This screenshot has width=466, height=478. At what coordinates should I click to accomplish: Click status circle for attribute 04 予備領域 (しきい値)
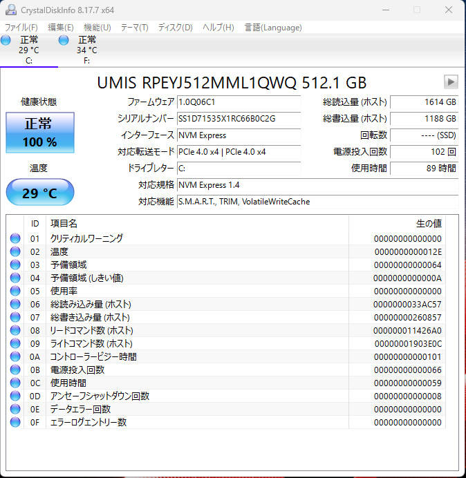click(x=15, y=278)
